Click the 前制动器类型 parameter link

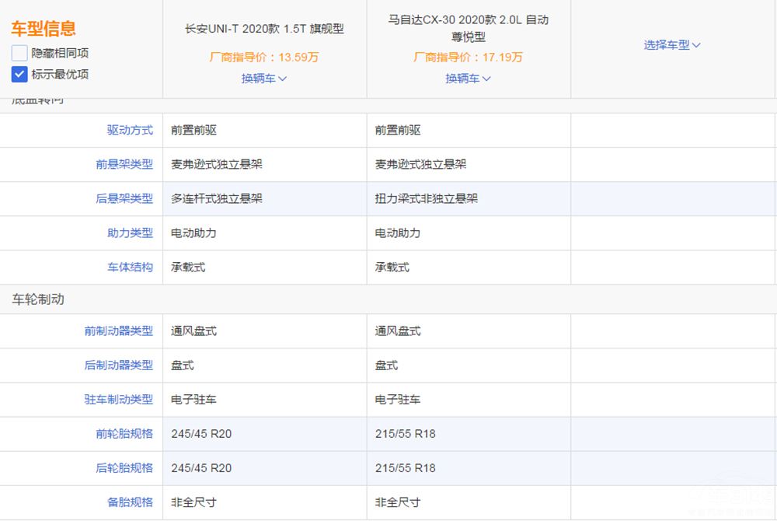[x=119, y=331]
